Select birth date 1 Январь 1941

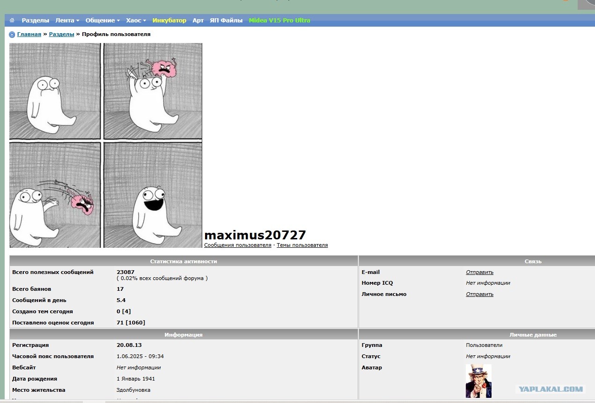tap(136, 379)
